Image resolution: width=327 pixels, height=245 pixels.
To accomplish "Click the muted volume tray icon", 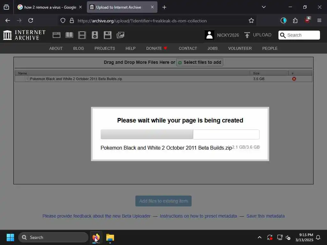I will (x=288, y=237).
